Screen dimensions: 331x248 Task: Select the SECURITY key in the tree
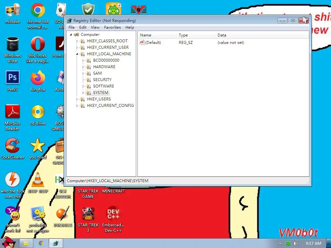[x=102, y=80]
